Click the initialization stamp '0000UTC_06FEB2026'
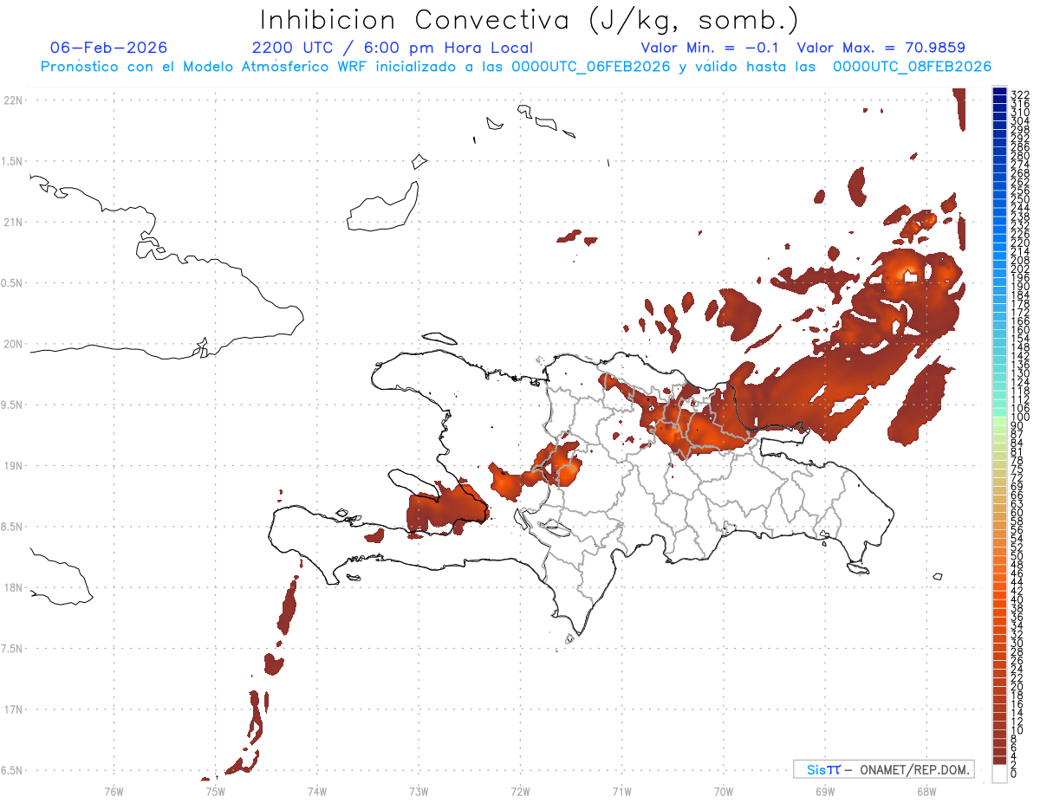This screenshot has height=803, width=1040. tap(591, 67)
